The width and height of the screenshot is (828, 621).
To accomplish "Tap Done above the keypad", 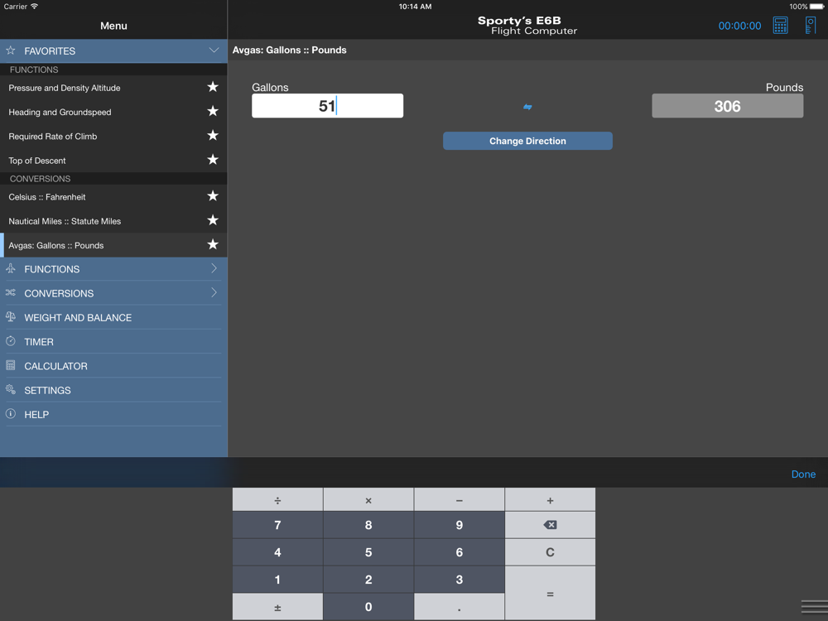I will (803, 474).
